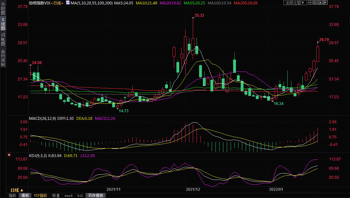The height and width of the screenshot is (198, 350).
Task: Open the 全部主题 theme dropdown
Action: click(x=295, y=3)
